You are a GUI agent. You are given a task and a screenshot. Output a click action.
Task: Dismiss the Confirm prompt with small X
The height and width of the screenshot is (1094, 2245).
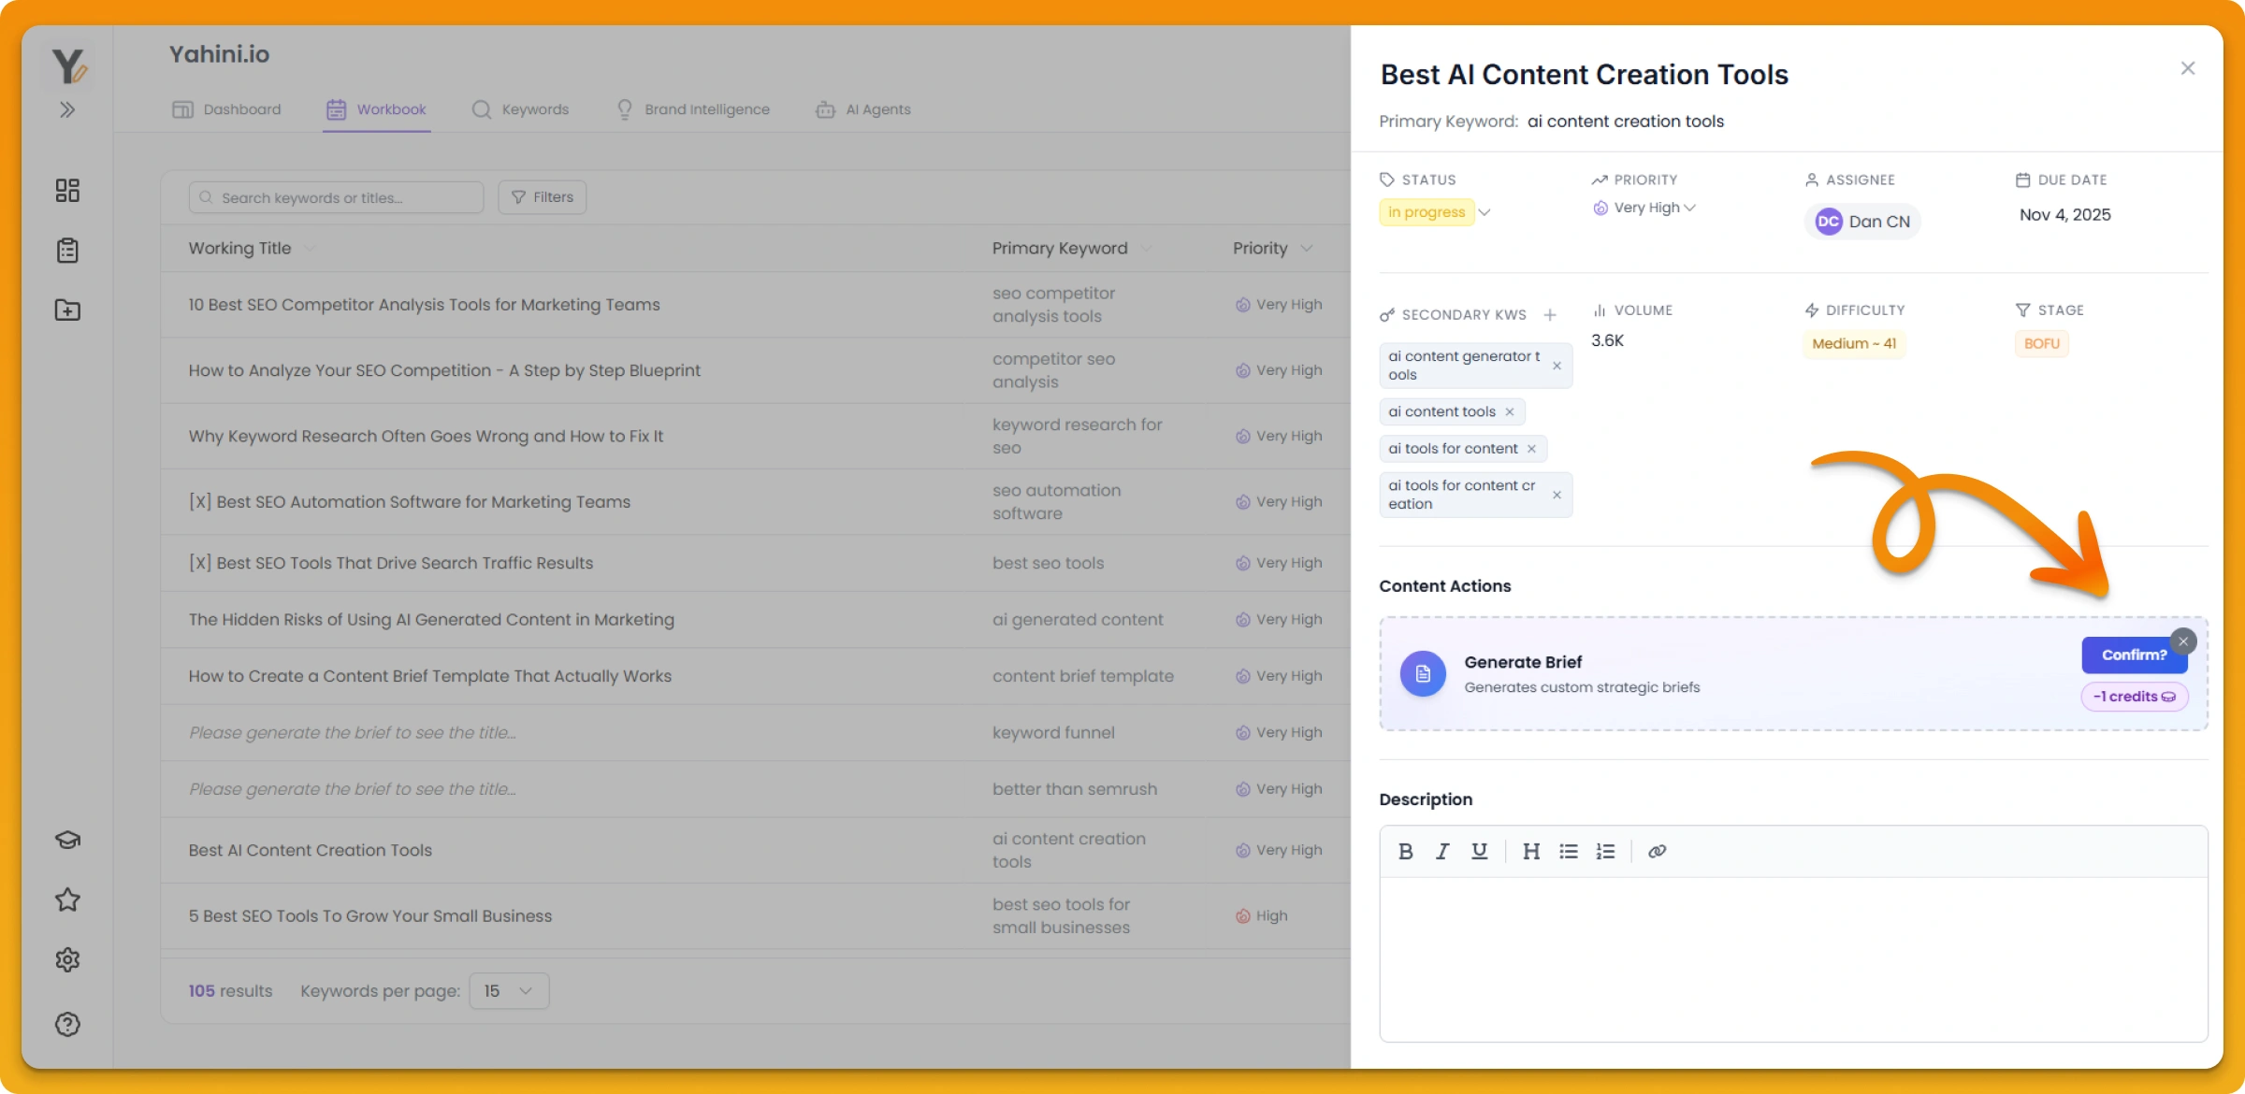2183,641
